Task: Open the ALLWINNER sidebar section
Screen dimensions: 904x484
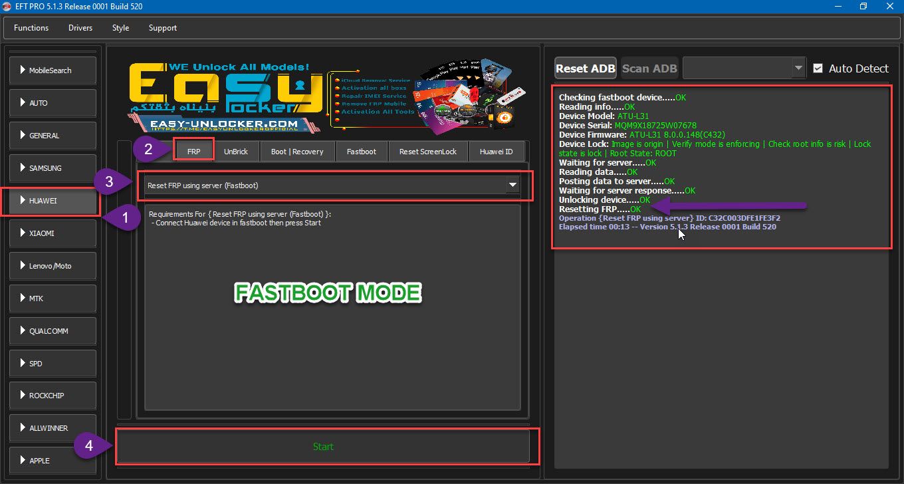Action: pyautogui.click(x=53, y=428)
